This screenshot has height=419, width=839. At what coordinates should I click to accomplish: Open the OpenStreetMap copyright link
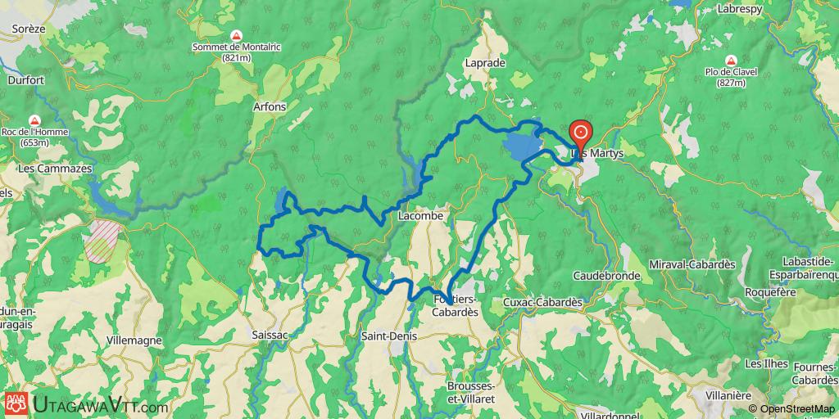pos(793,409)
